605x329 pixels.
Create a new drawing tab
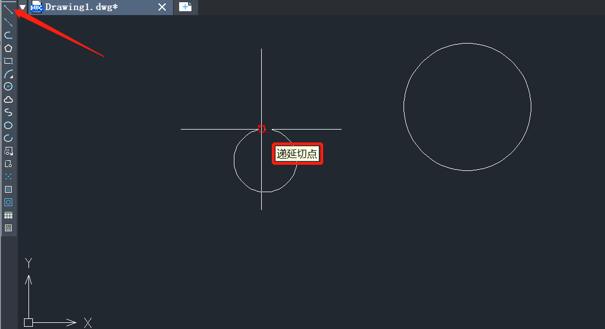tap(185, 7)
